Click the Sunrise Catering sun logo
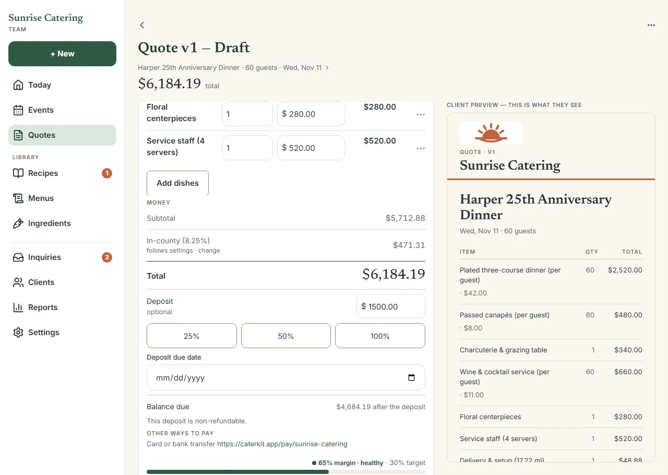 (x=491, y=133)
